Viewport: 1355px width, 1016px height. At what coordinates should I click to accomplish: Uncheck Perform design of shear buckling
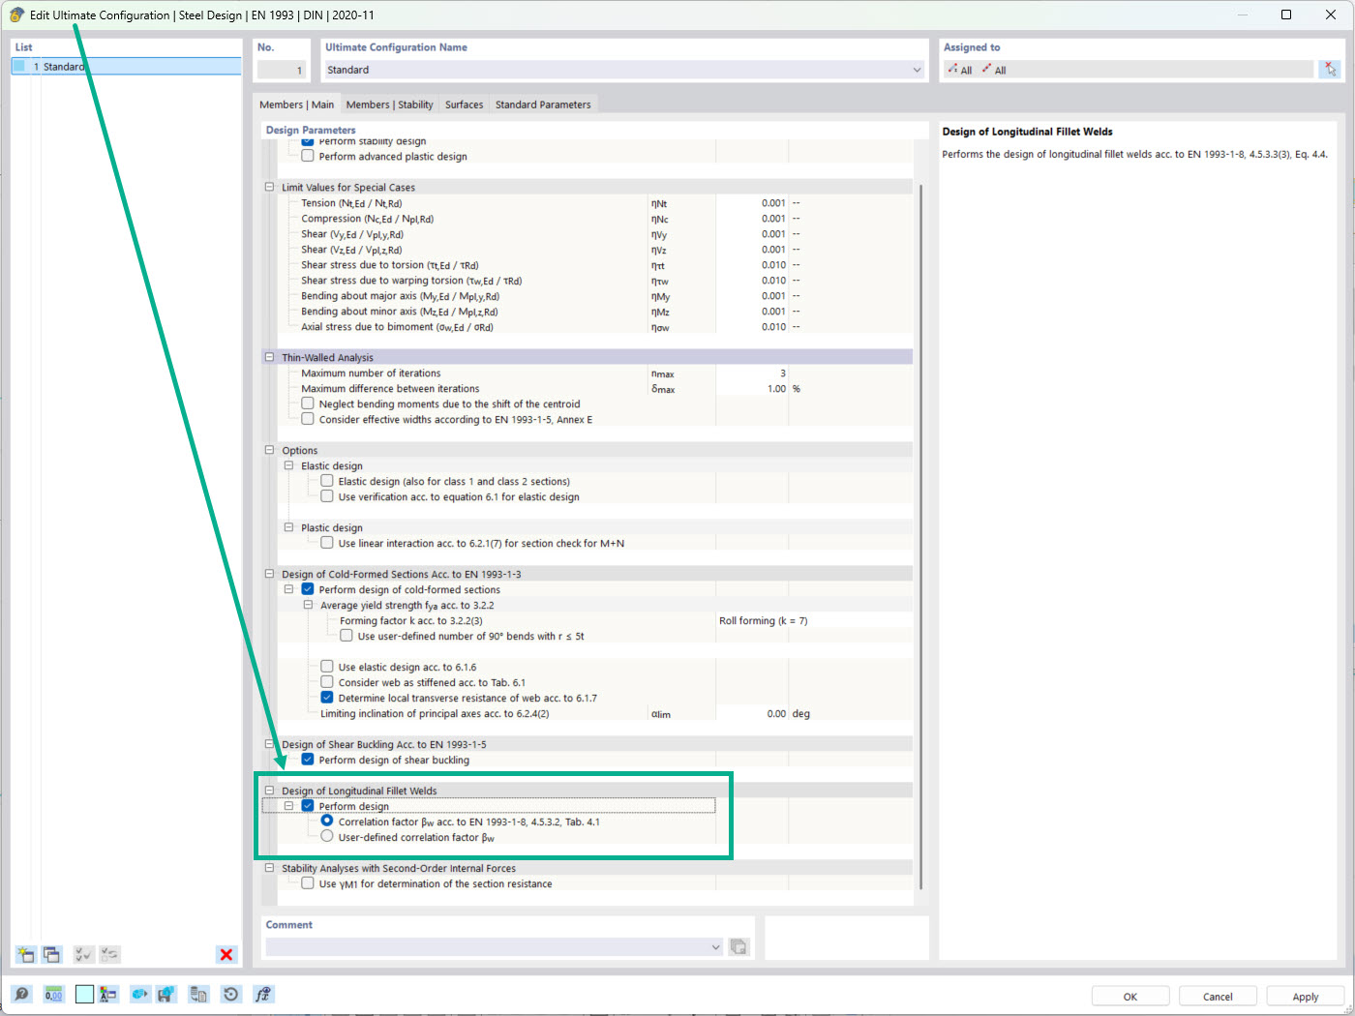(x=308, y=760)
